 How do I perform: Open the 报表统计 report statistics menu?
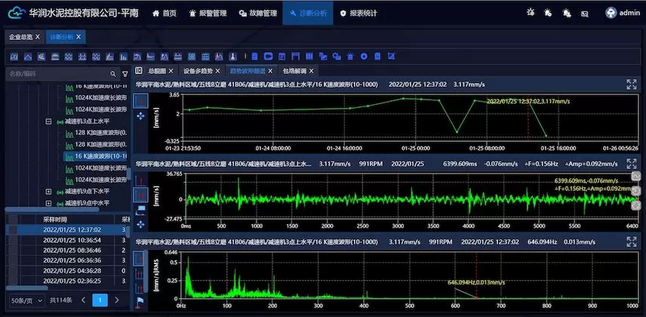click(x=358, y=13)
